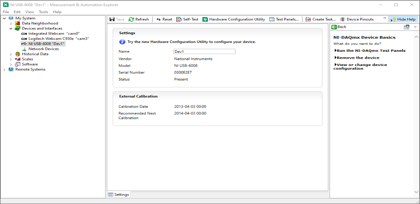
Task: Click the Dev1 name input field
Action: point(205,51)
